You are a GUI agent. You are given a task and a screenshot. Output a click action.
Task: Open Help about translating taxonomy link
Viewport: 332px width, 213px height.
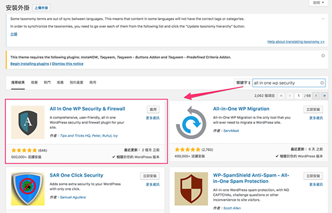296,42
